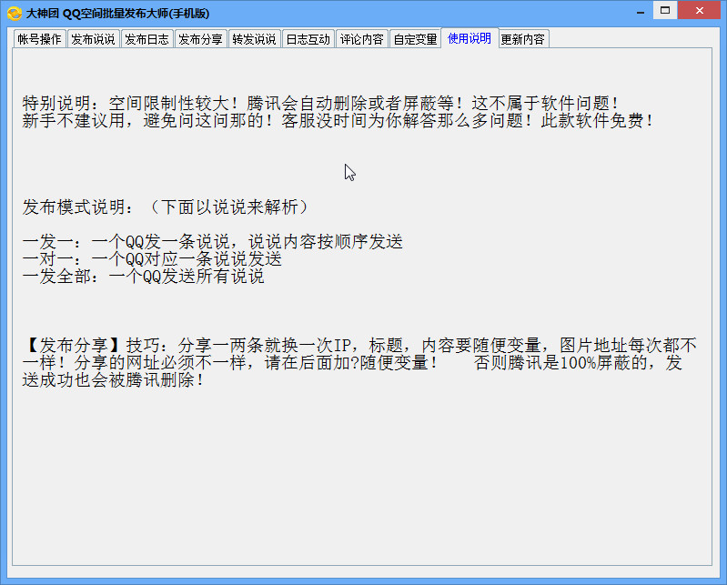727x585 pixels.
Task: Open the 转发说说 tab
Action: [x=255, y=39]
